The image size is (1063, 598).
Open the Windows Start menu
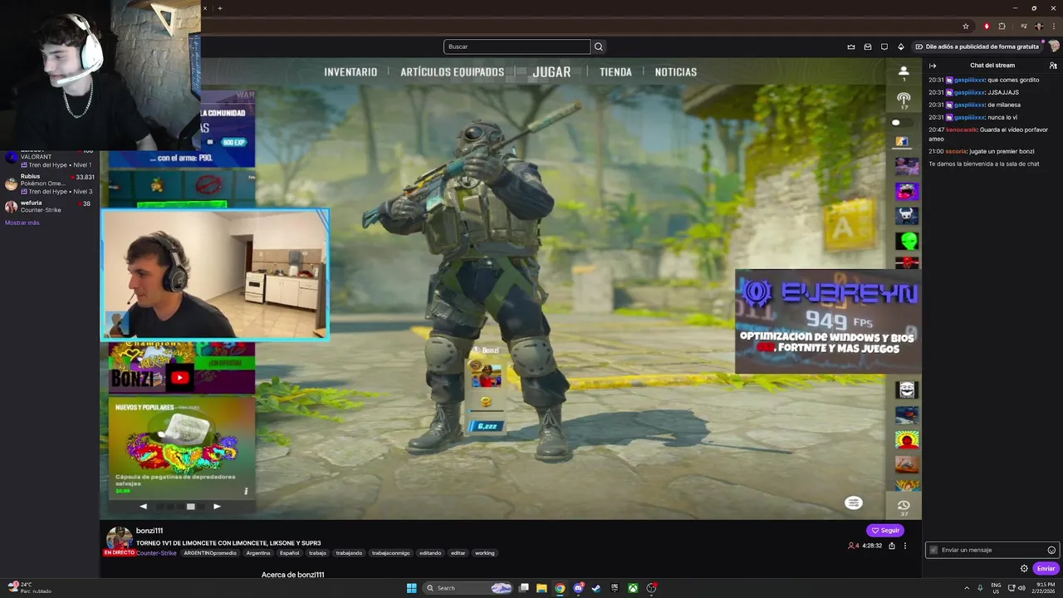[x=411, y=588]
